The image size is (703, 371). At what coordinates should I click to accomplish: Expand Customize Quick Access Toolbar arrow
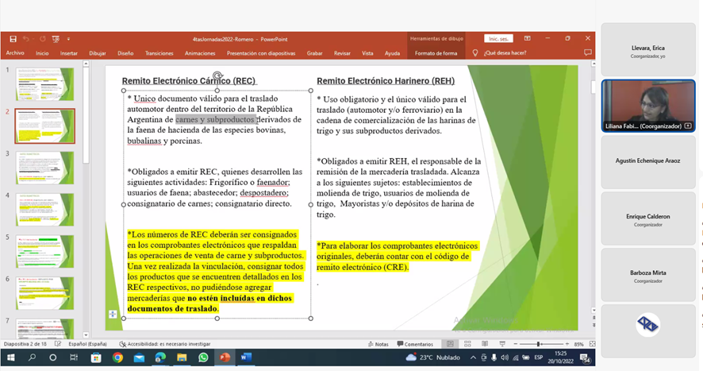point(68,39)
